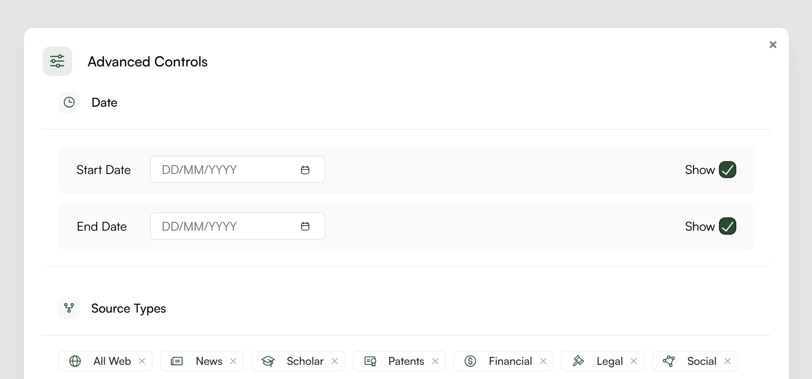Remove the Scholar source type

[x=335, y=361]
